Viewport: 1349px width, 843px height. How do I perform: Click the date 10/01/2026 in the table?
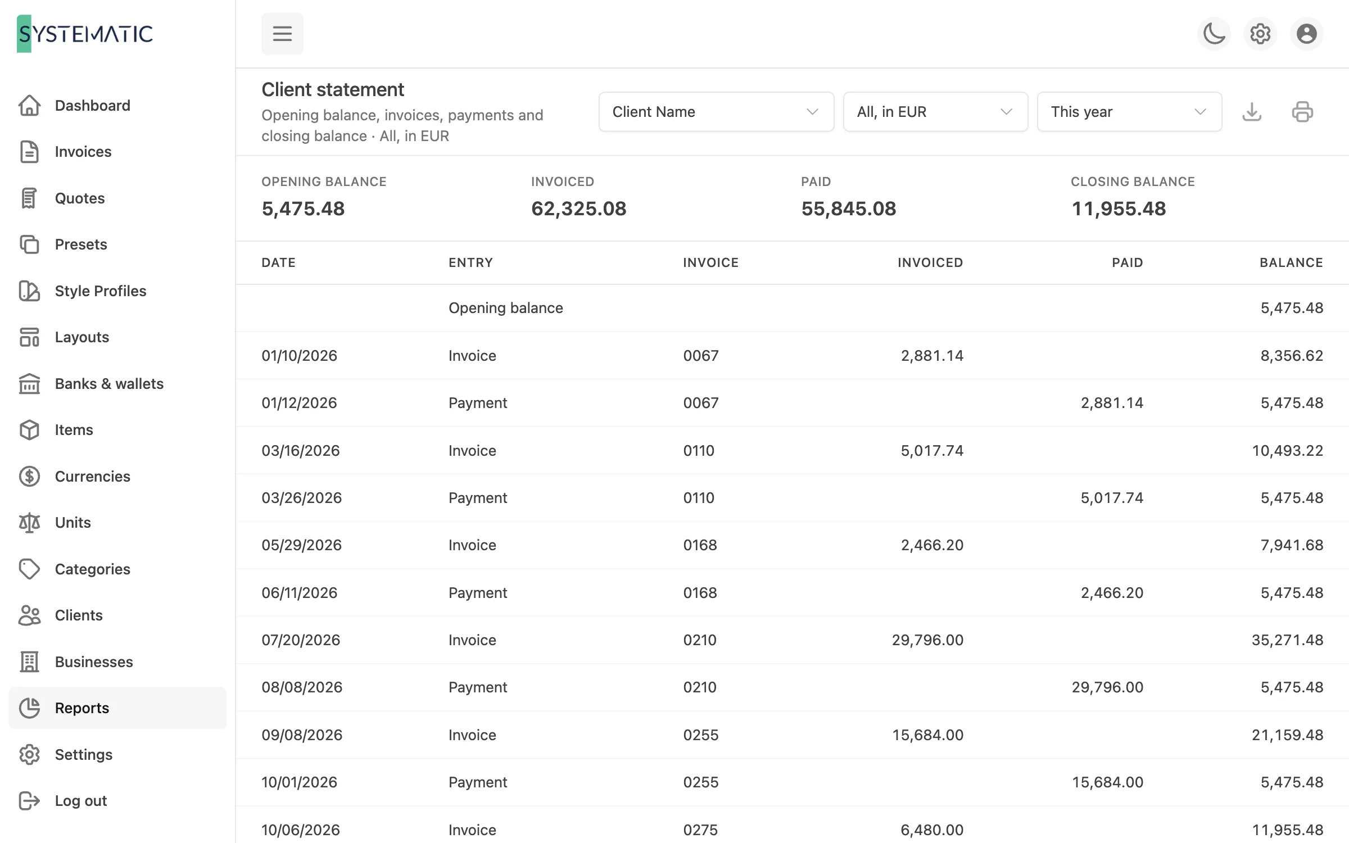click(x=300, y=782)
